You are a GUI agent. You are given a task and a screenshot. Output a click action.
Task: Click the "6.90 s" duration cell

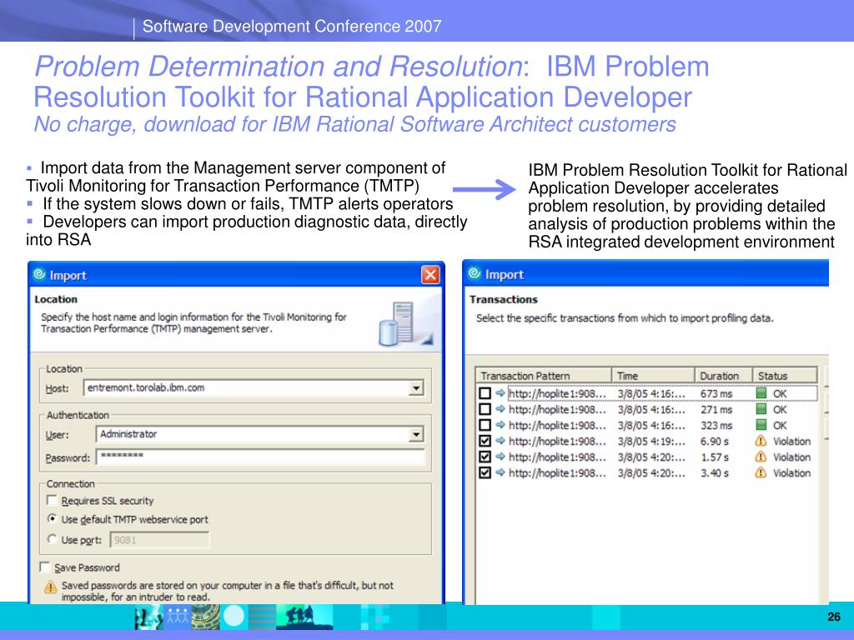715,442
